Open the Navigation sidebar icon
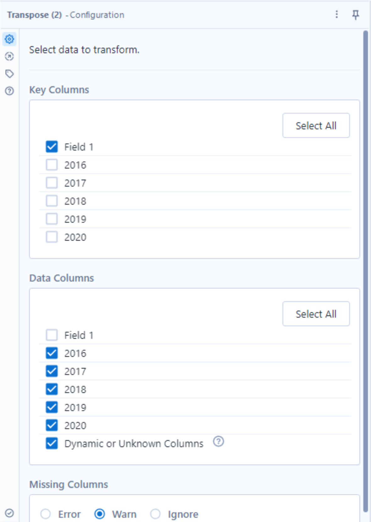 9,57
